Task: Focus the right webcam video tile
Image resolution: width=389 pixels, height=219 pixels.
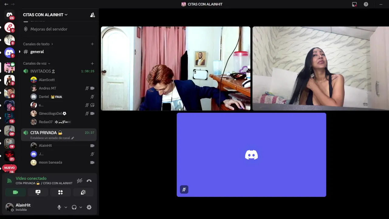Action: pyautogui.click(x=321, y=68)
